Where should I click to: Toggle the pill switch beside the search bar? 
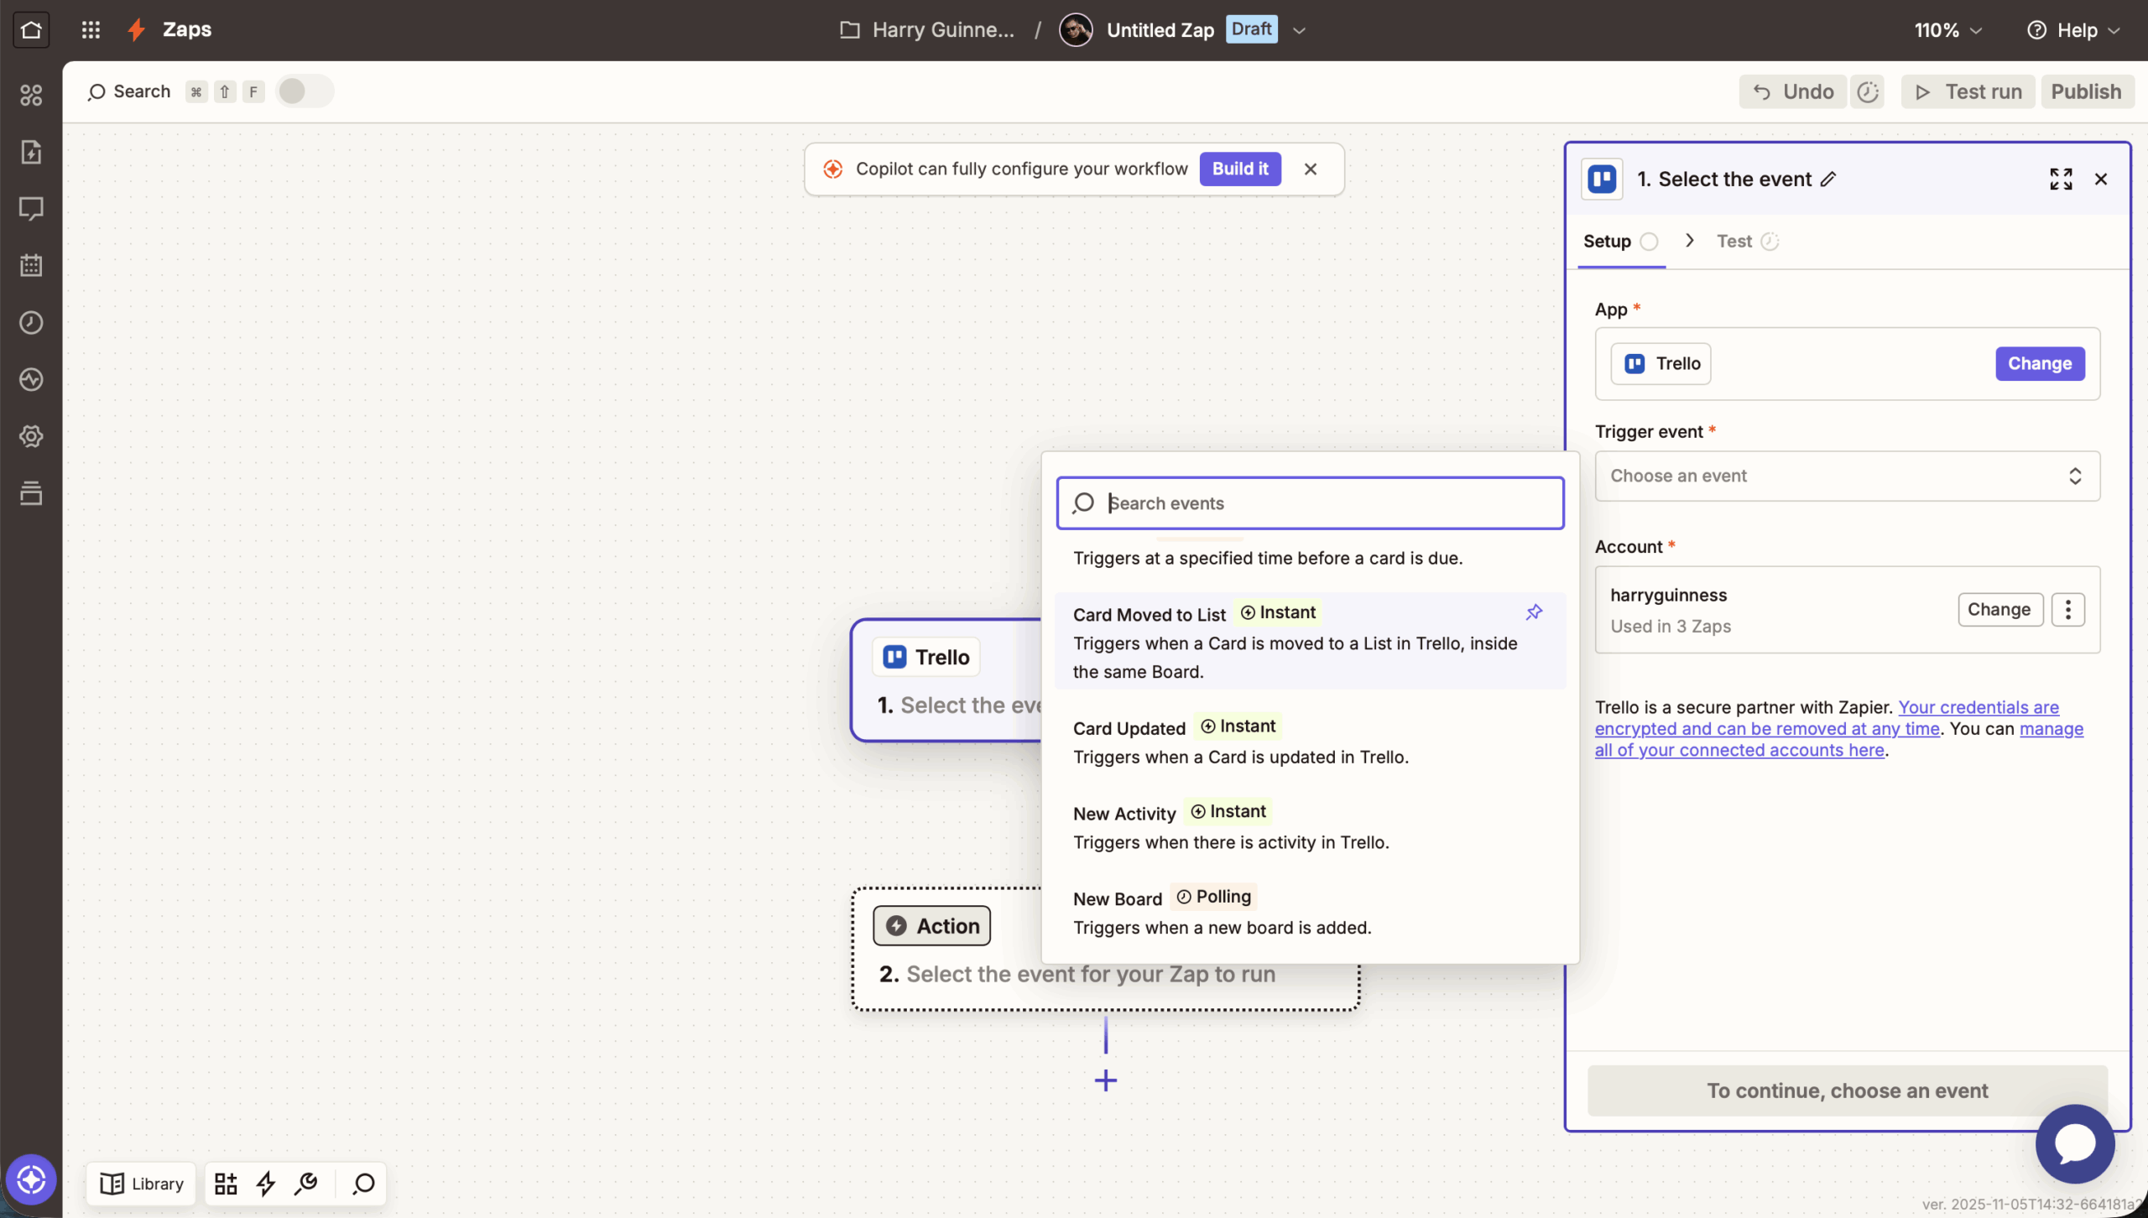click(304, 91)
